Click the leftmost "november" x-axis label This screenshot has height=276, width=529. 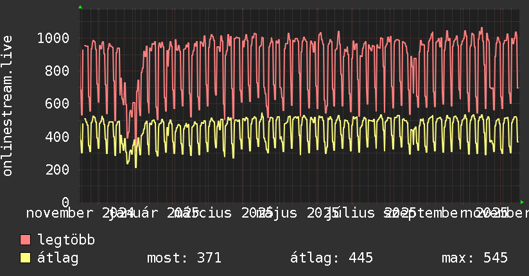pyautogui.click(x=63, y=212)
